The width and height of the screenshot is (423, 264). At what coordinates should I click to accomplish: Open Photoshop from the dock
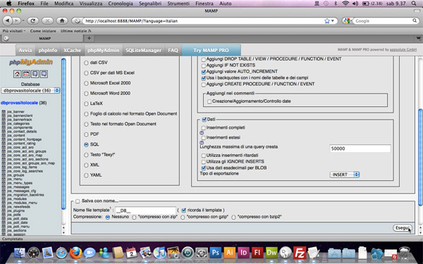pos(215,253)
